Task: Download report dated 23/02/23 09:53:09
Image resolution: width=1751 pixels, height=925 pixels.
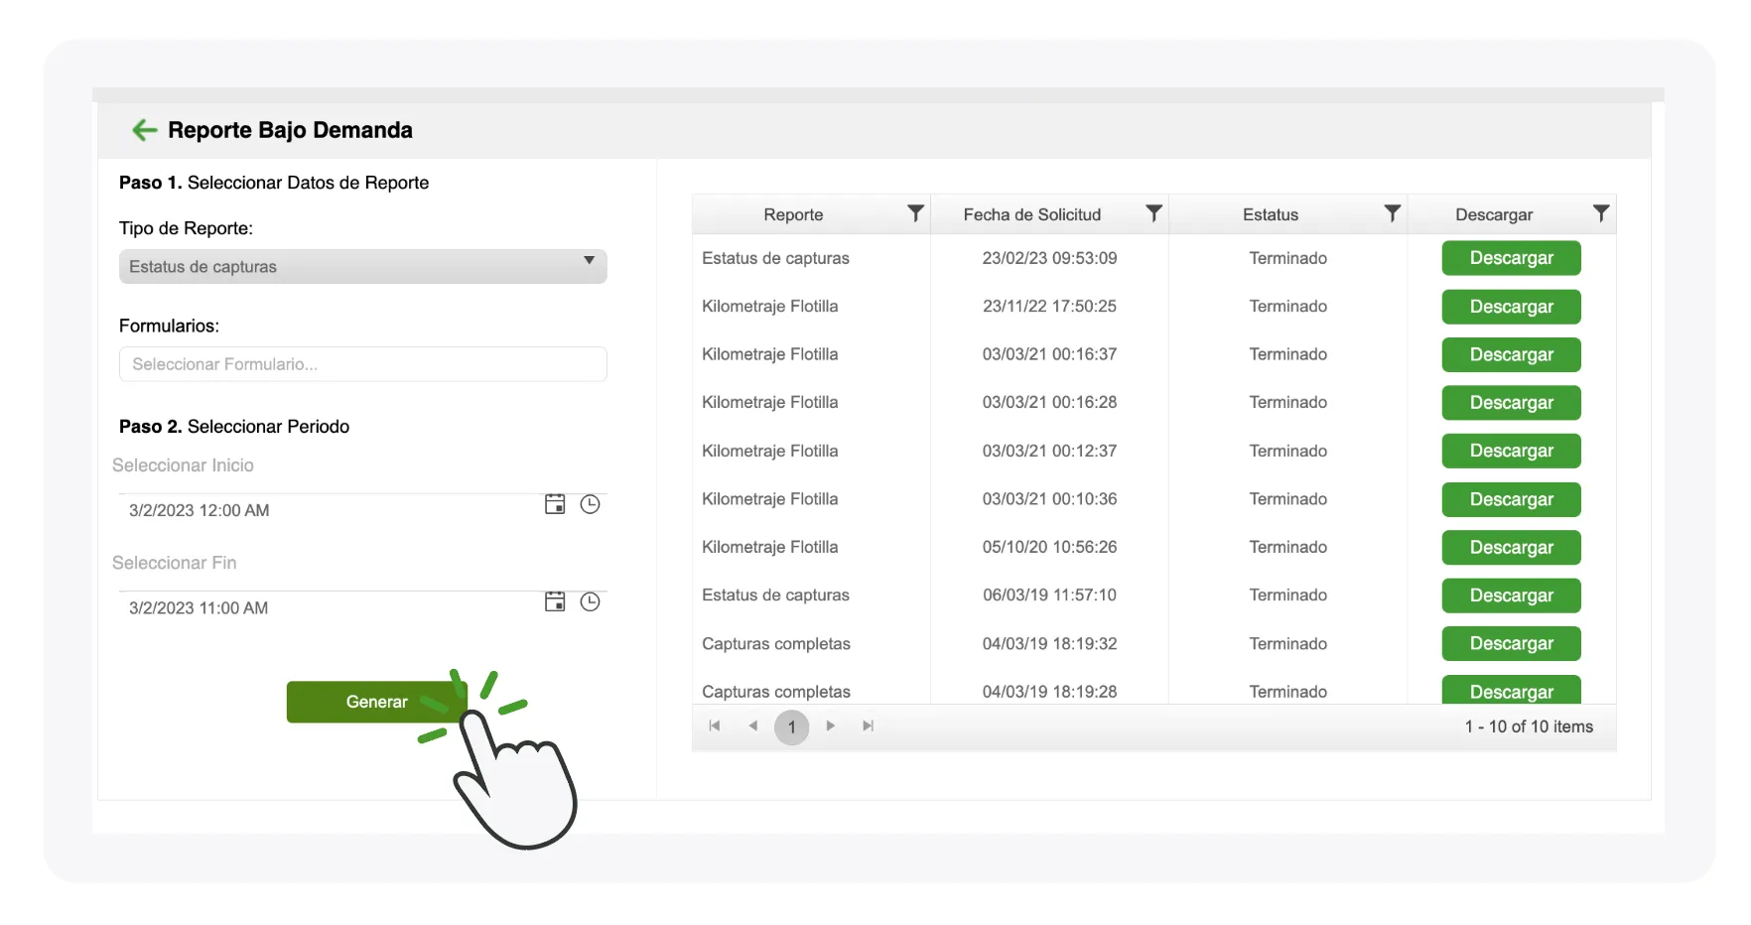Action: click(1511, 258)
